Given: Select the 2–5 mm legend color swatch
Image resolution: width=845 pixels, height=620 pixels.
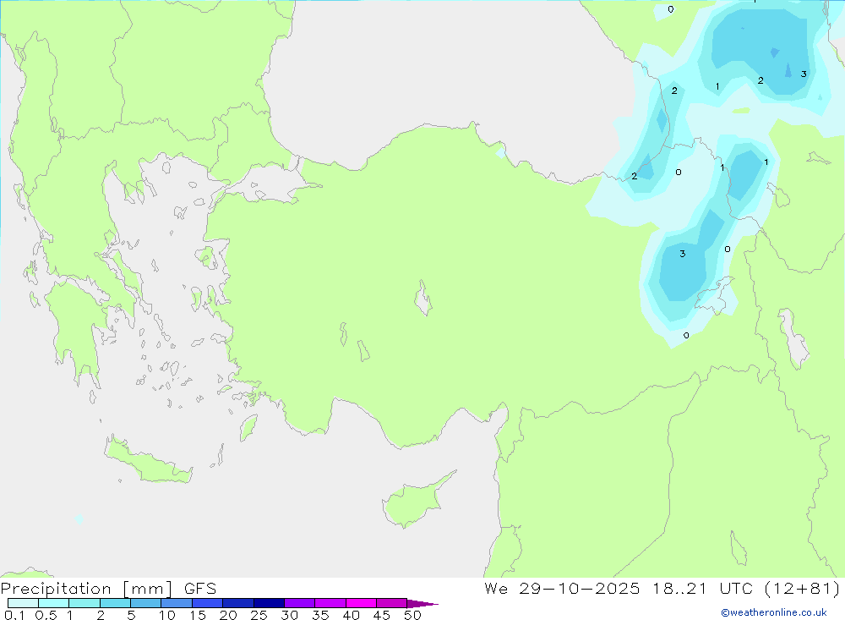Looking at the screenshot, I should (115, 603).
